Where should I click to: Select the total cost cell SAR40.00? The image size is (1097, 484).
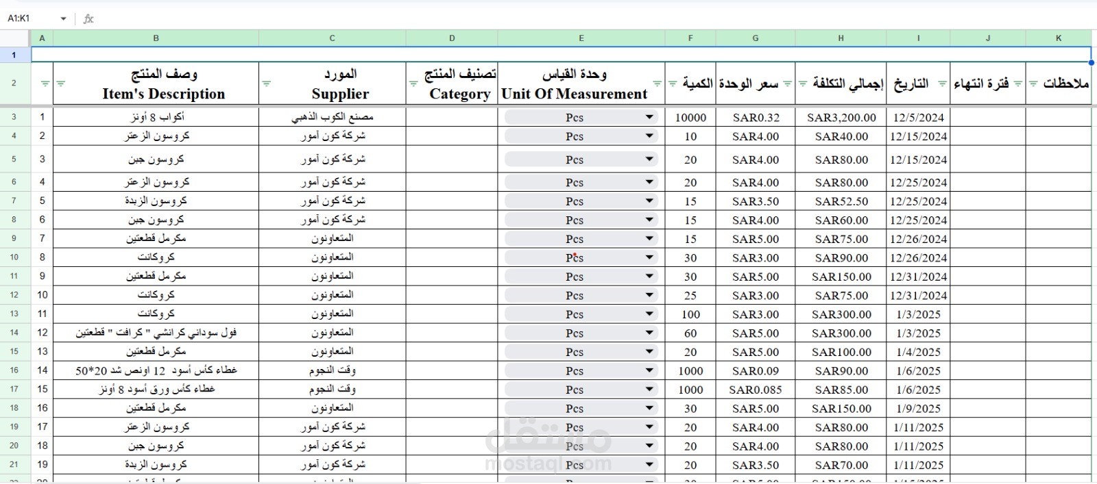click(x=841, y=136)
